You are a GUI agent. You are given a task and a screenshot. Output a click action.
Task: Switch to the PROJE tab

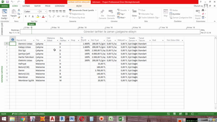[47, 6]
